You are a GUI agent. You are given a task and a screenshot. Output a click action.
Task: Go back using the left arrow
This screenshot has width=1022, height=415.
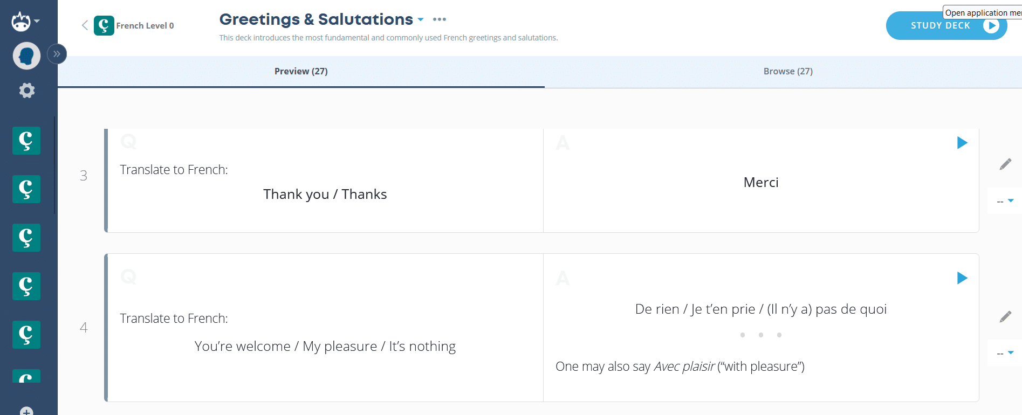(85, 25)
